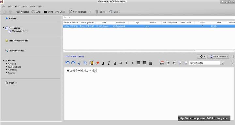Select My Notebook in the sidebar tree
The height and width of the screenshot is (125, 235).
click(x=18, y=31)
